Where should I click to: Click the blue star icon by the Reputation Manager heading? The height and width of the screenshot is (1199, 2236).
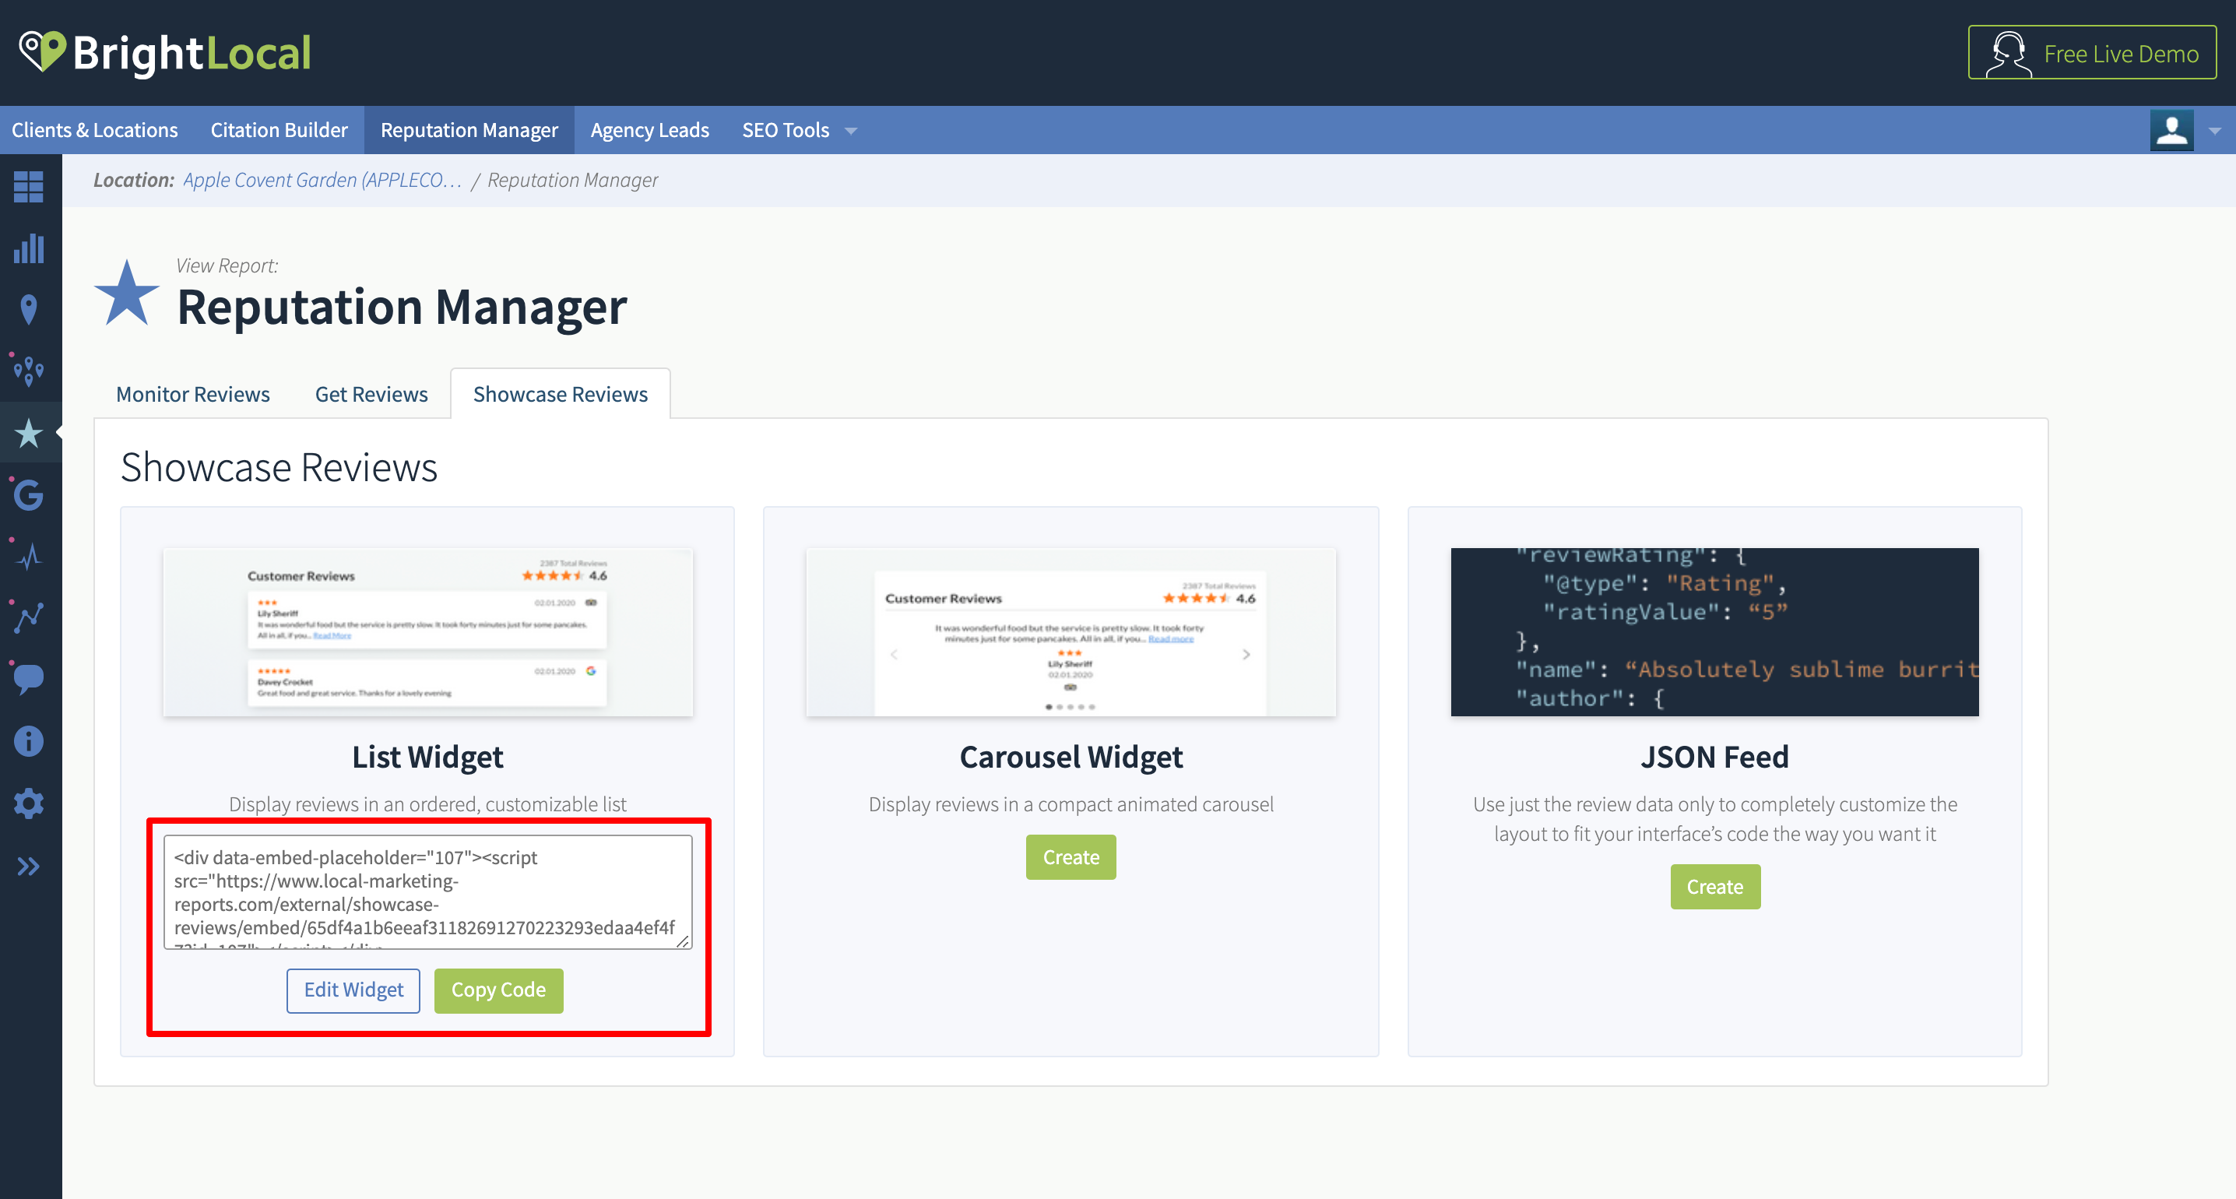tap(127, 294)
